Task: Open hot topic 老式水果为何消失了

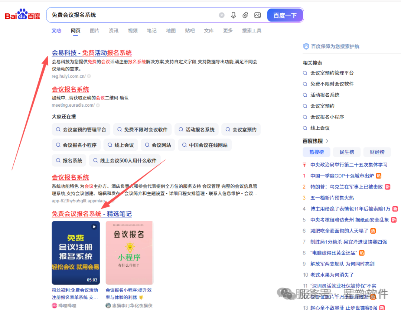Action: 332,275
